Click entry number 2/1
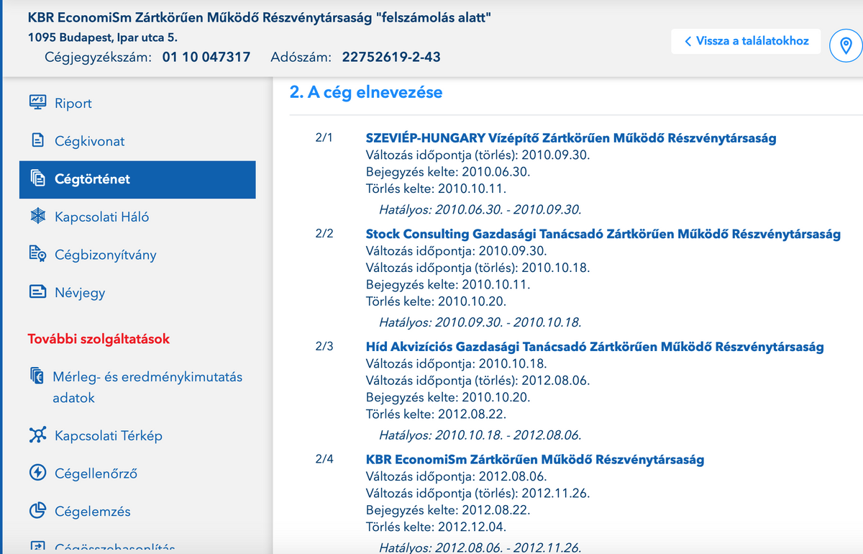 pyautogui.click(x=324, y=137)
